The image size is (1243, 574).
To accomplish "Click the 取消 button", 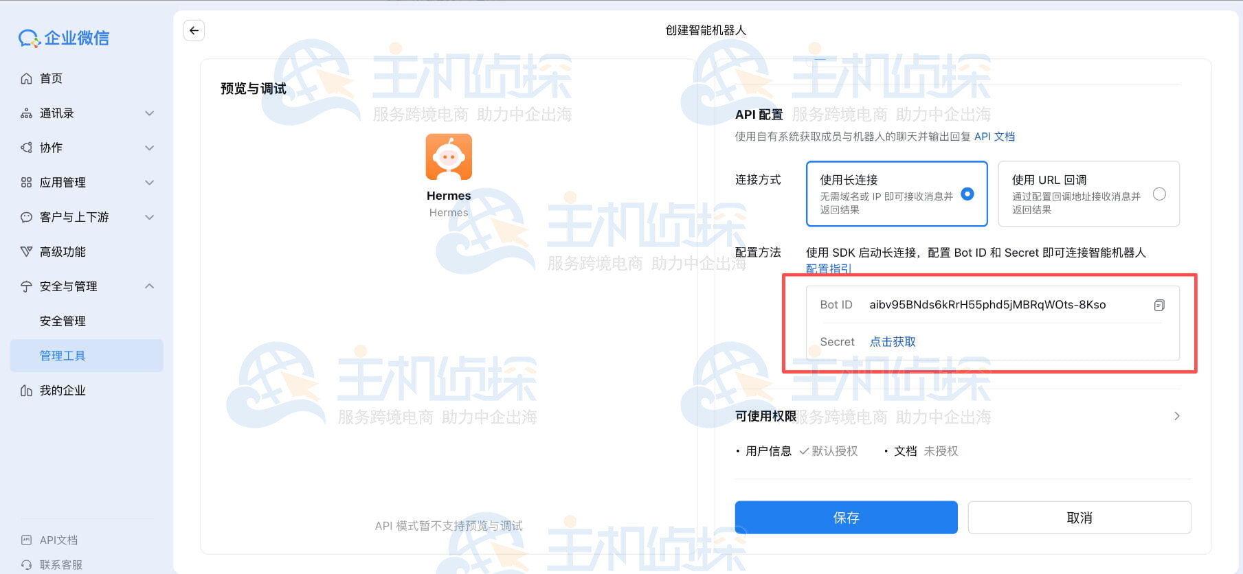I will 1079,518.
